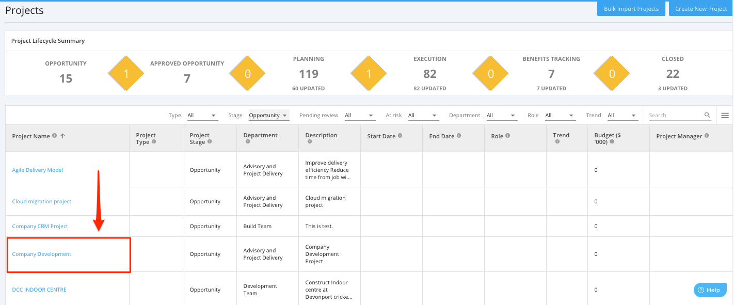Click the Trend column info icon
Screen dimensions: 734x305
tap(557, 141)
